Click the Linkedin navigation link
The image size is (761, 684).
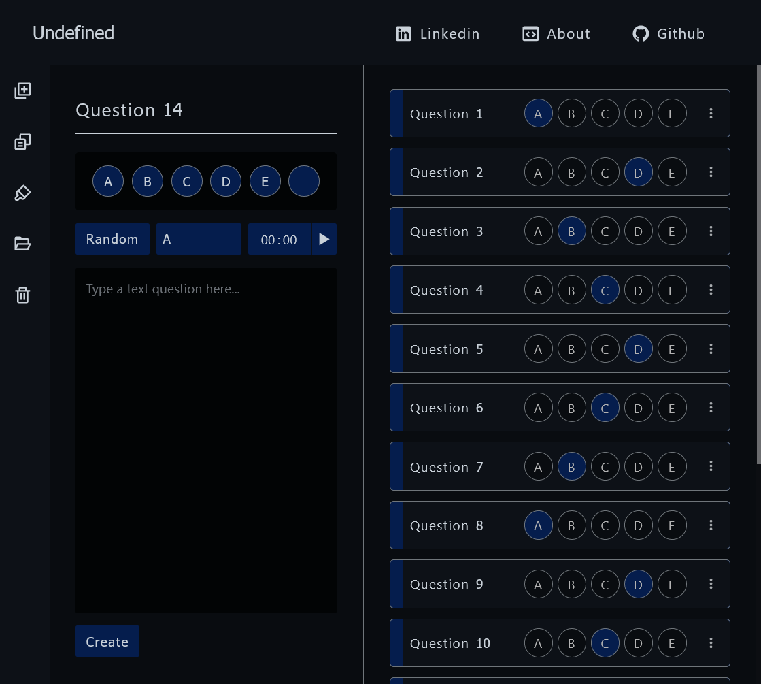pyautogui.click(x=437, y=33)
